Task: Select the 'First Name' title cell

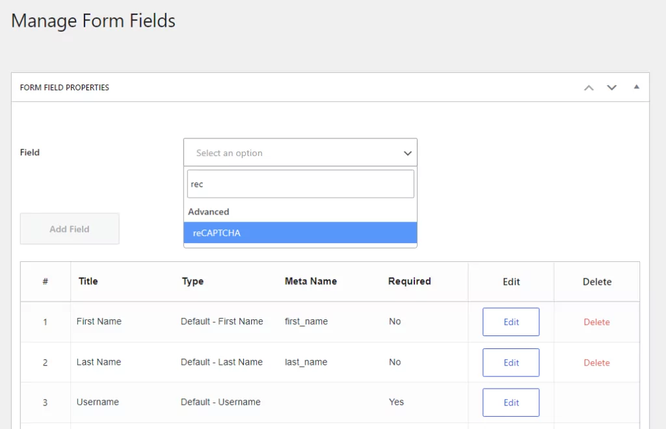Action: click(99, 321)
